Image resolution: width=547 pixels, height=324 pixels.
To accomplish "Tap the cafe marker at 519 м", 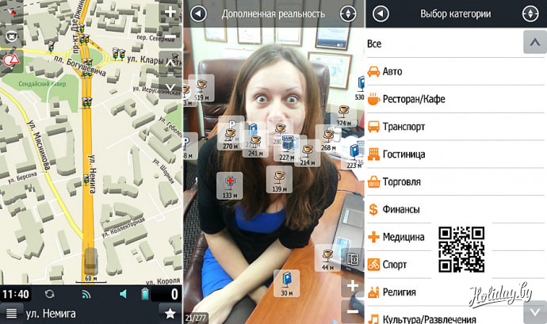I will click(x=201, y=88).
